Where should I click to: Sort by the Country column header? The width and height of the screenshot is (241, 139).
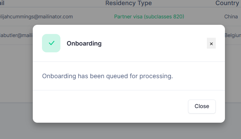pos(227,3)
